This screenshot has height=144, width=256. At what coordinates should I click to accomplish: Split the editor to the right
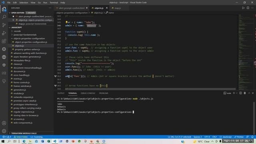point(248,8)
